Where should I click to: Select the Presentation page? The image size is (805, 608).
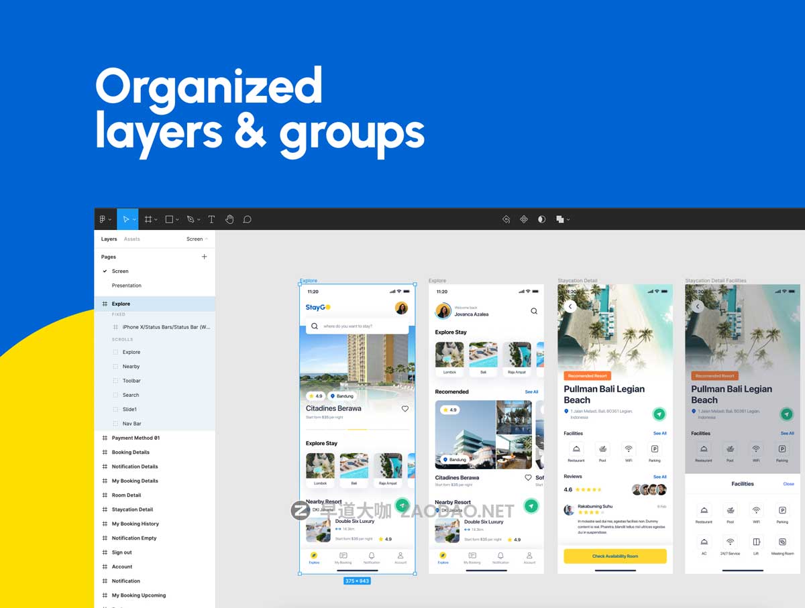coord(126,286)
